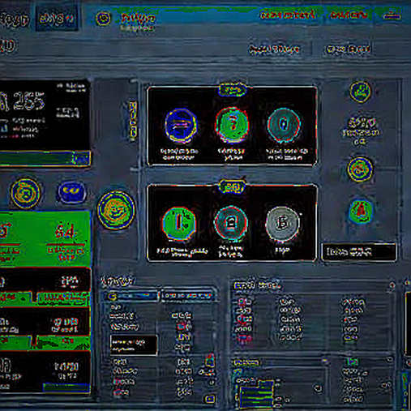
Task: Select the green circle showing number 7
Action: coord(232,125)
